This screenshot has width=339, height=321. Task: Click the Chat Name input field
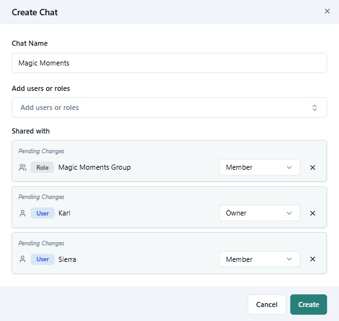[x=169, y=63]
